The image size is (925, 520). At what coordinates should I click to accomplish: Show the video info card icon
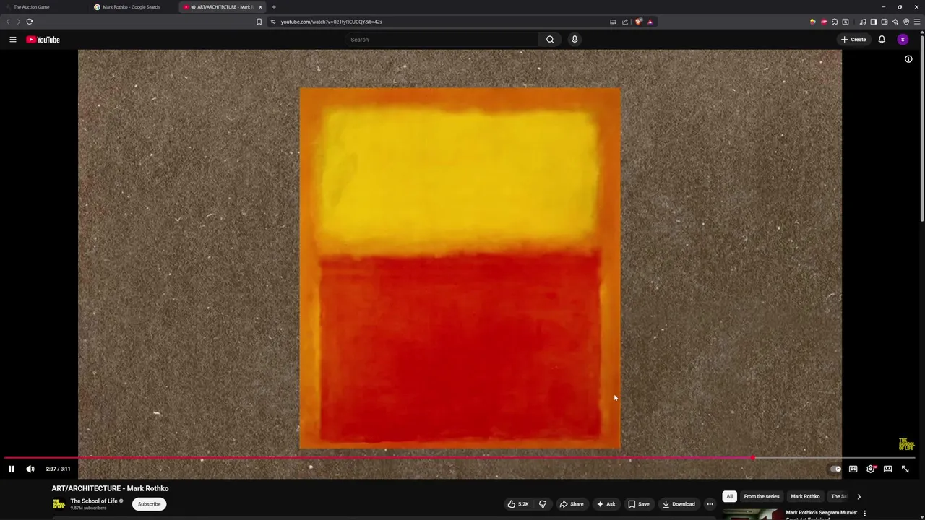(x=908, y=59)
